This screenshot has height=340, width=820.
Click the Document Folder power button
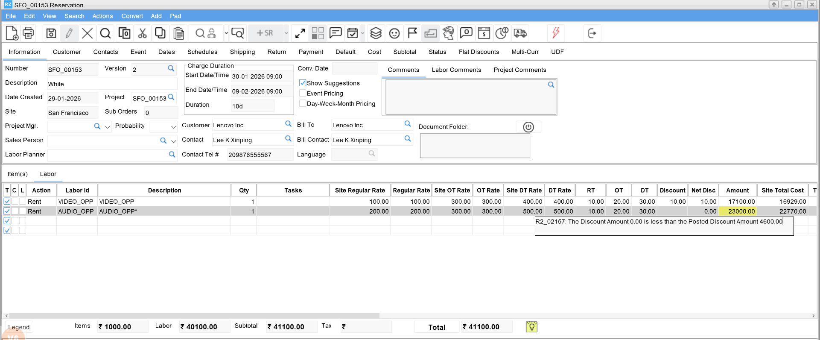tap(528, 127)
